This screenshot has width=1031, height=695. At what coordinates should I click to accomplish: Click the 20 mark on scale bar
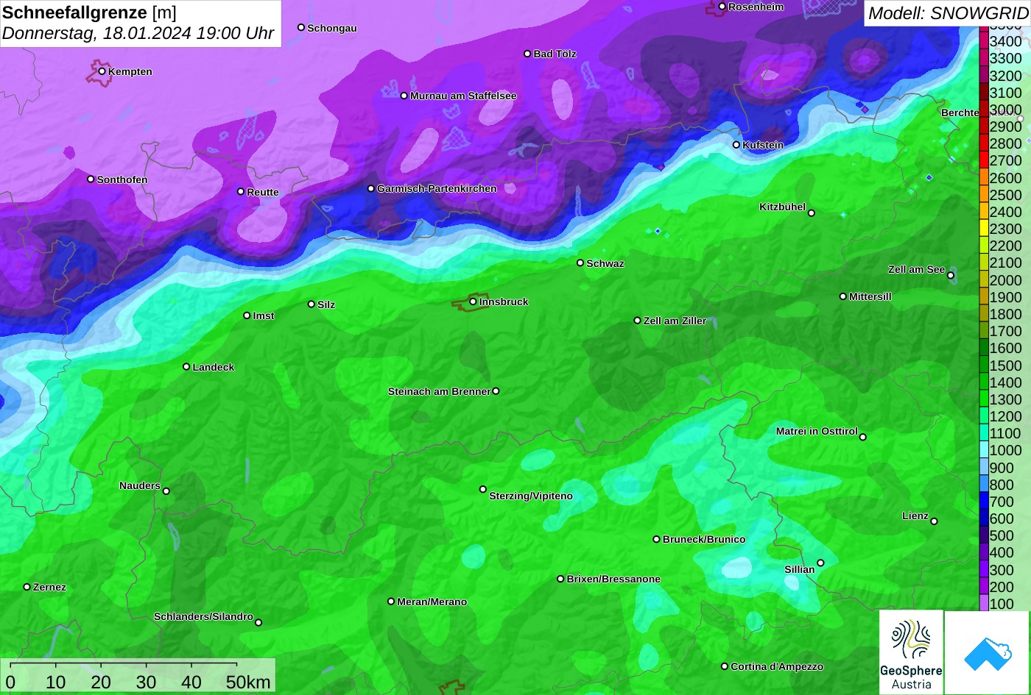[x=101, y=682]
